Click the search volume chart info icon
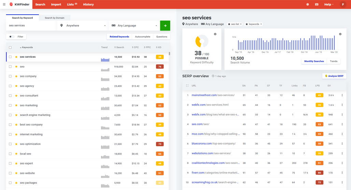The height and width of the screenshot is (190, 351). [x=340, y=34]
